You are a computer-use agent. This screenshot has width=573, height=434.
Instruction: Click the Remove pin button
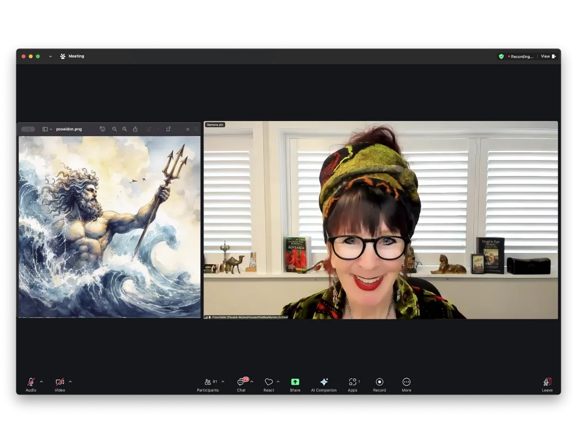(x=215, y=125)
